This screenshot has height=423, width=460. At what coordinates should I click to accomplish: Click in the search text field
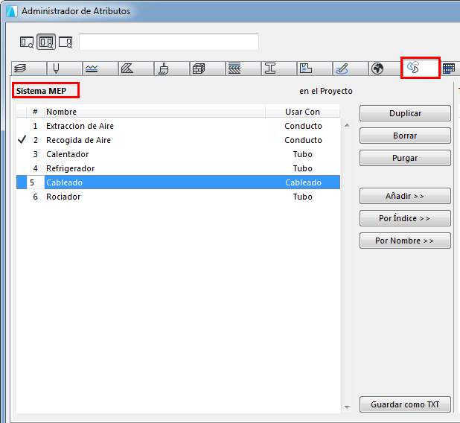(169, 42)
